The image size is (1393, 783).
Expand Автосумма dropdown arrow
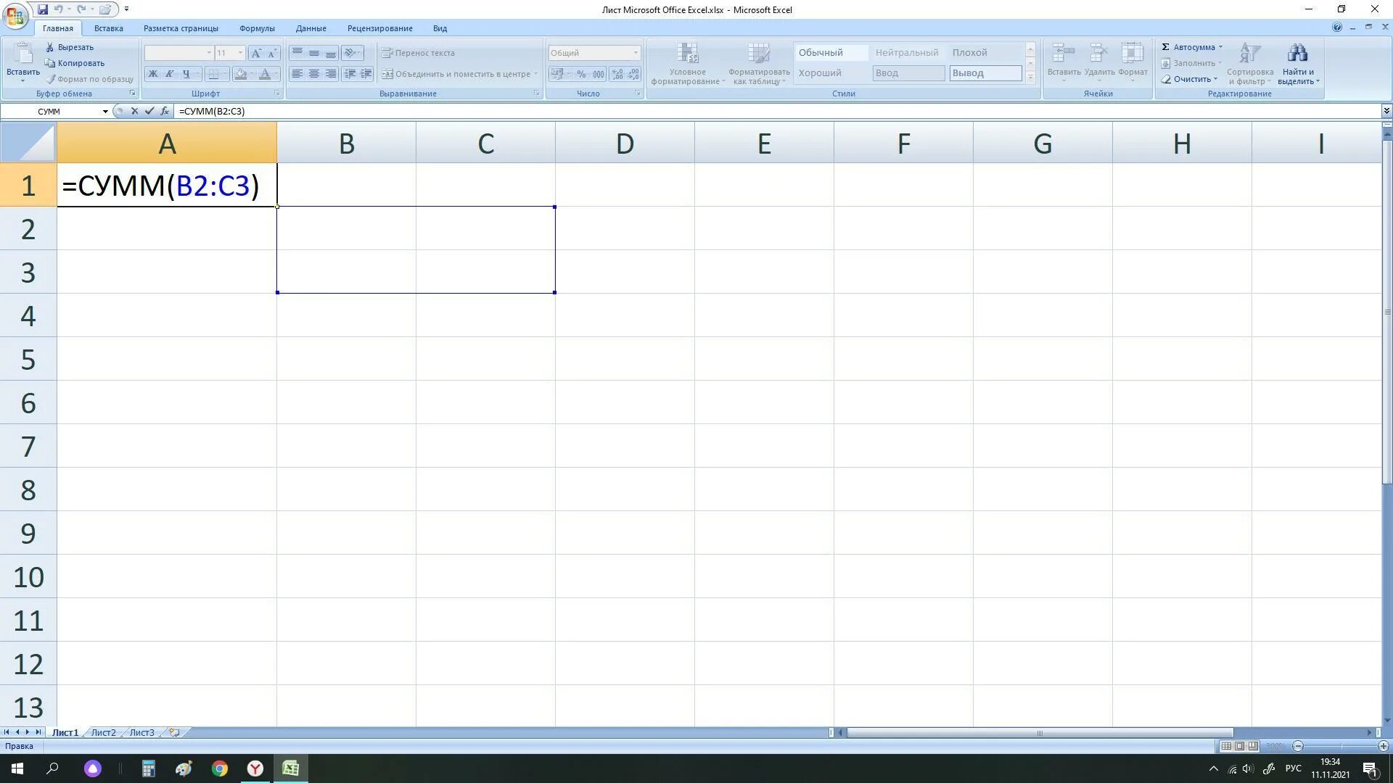coord(1220,47)
